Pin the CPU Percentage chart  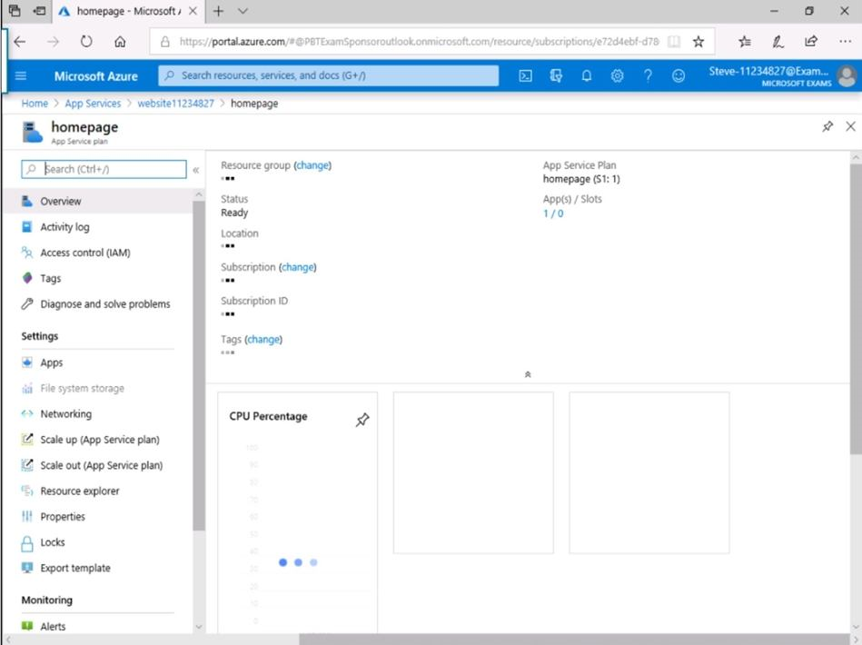362,420
